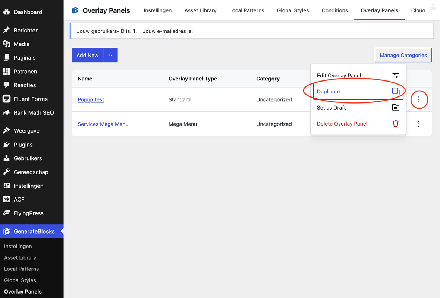Click the Jouw e-mailadres notice text
The height and width of the screenshot is (298, 440).
tap(168, 31)
